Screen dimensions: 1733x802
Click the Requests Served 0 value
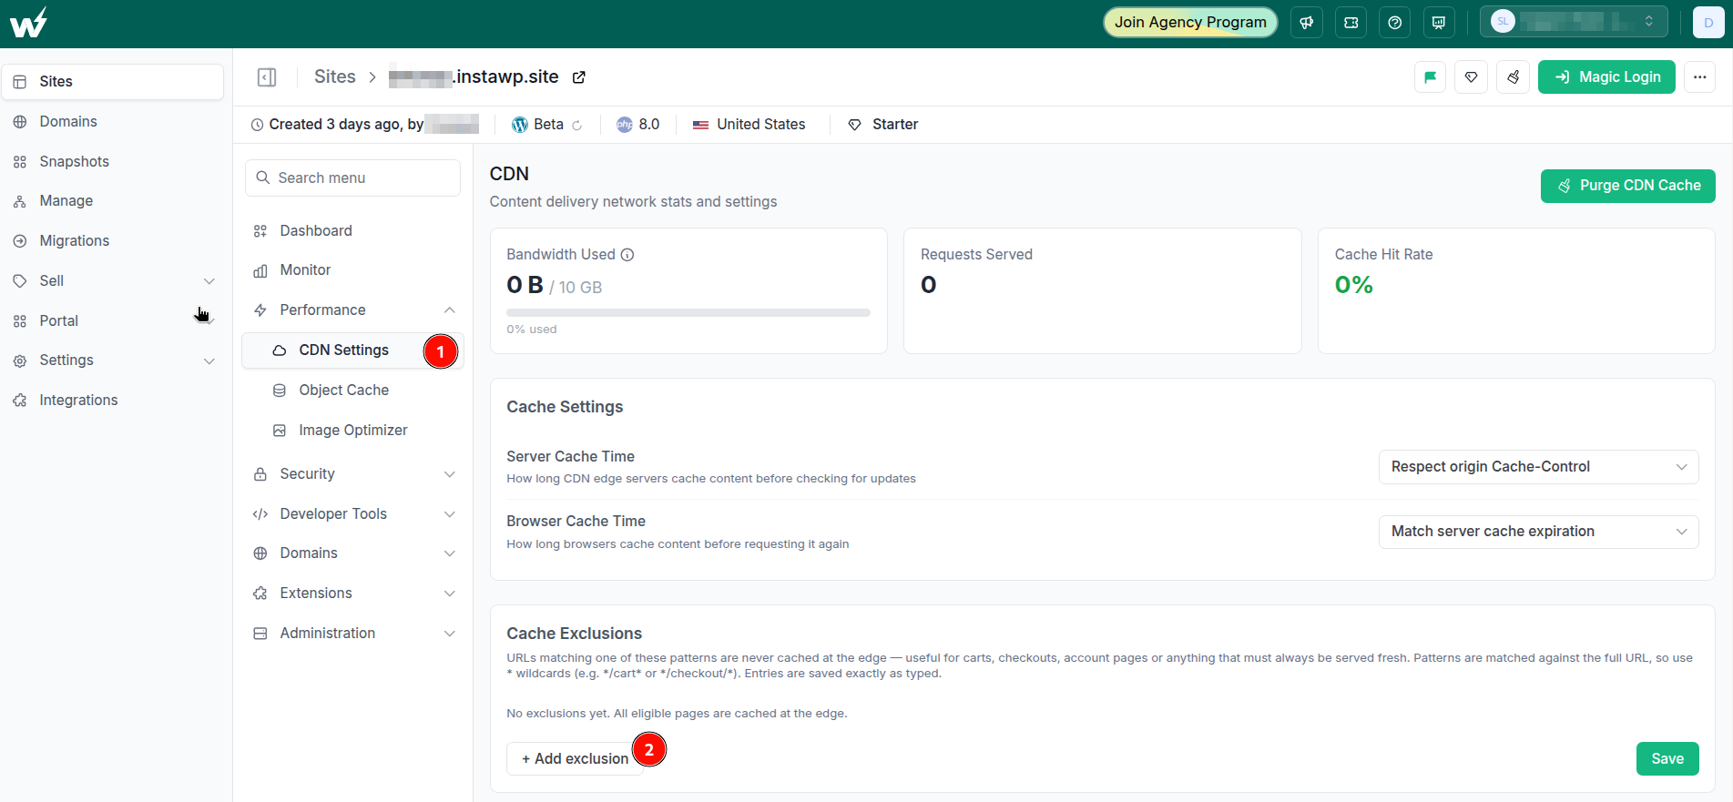(928, 285)
